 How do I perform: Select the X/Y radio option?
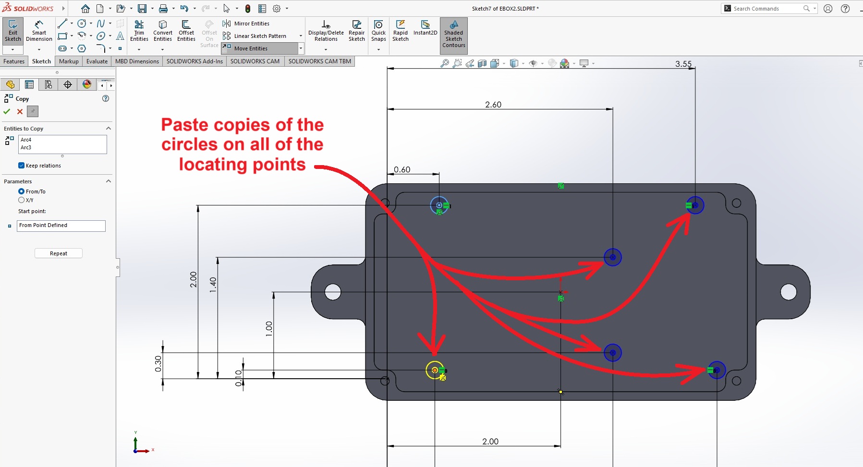pos(22,200)
